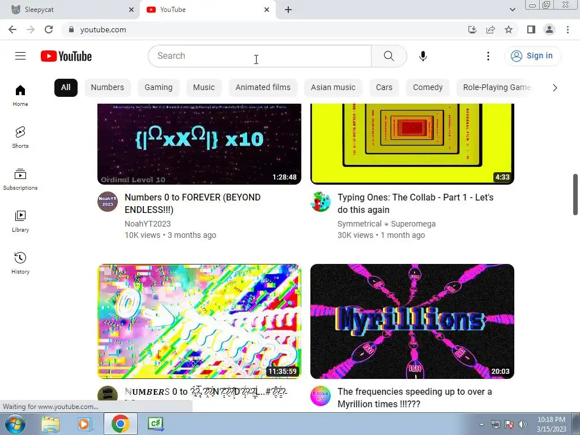The width and height of the screenshot is (580, 435).
Task: Open NoahYT2023 channel name link
Action: click(148, 224)
